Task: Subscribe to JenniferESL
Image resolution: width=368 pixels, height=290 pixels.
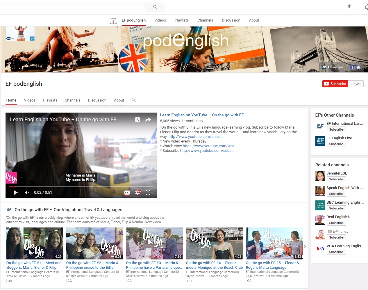Action: [x=336, y=179]
